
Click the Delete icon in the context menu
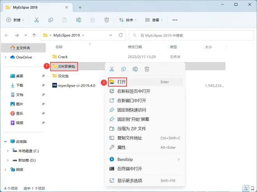(147, 69)
